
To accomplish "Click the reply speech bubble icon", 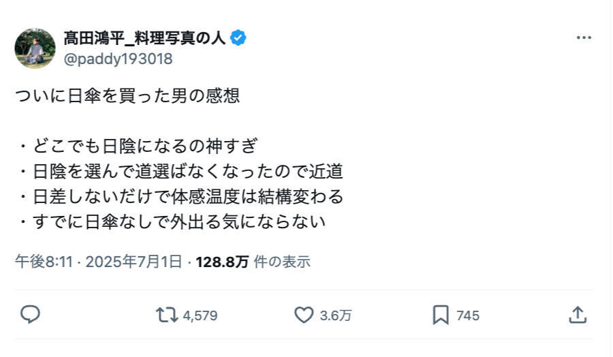I will pyautogui.click(x=30, y=315).
